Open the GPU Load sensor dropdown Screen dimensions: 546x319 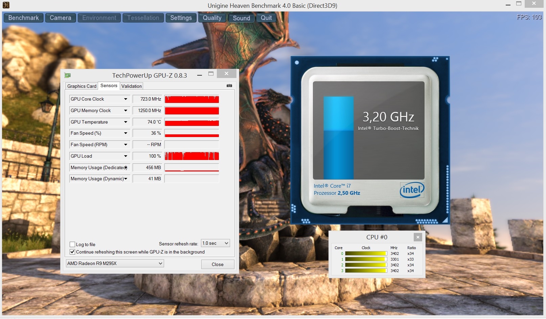126,156
